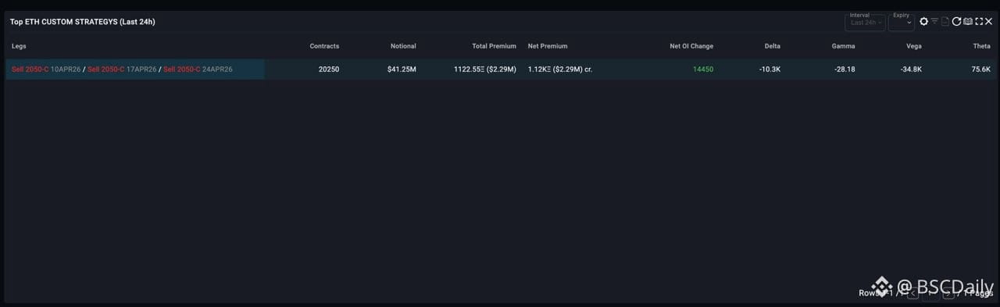Click the -10.3K delta value
This screenshot has width=1000, height=307.
click(x=770, y=70)
